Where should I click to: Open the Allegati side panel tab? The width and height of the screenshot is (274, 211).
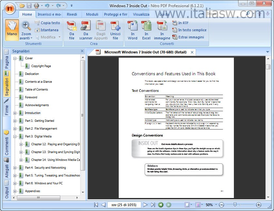7,168
